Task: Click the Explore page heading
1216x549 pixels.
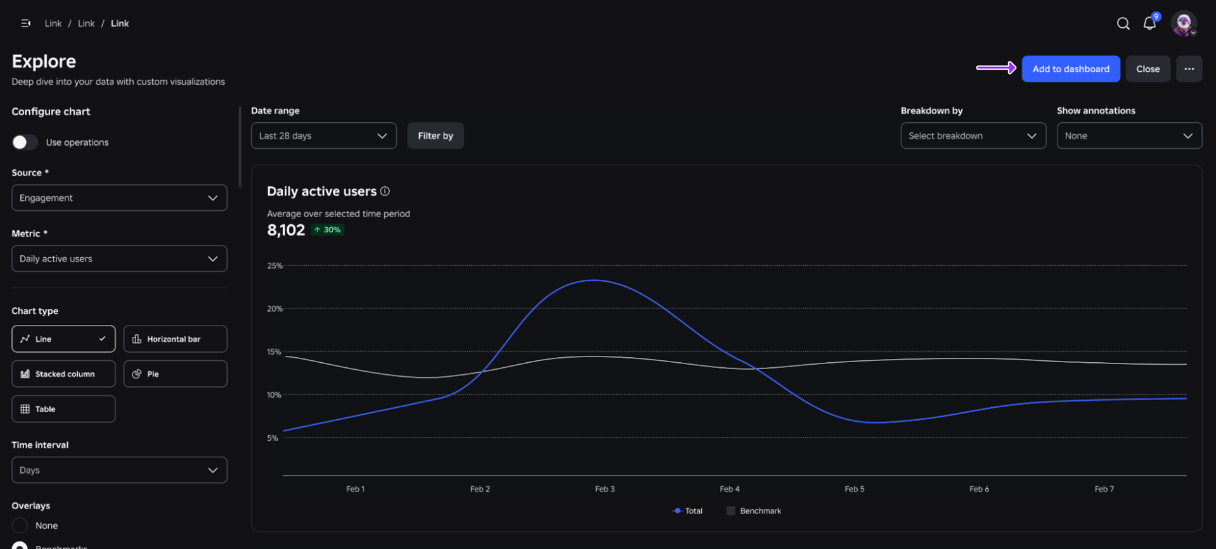Action: click(x=44, y=61)
